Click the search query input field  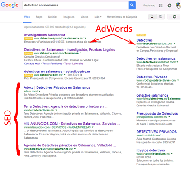click(76, 5)
